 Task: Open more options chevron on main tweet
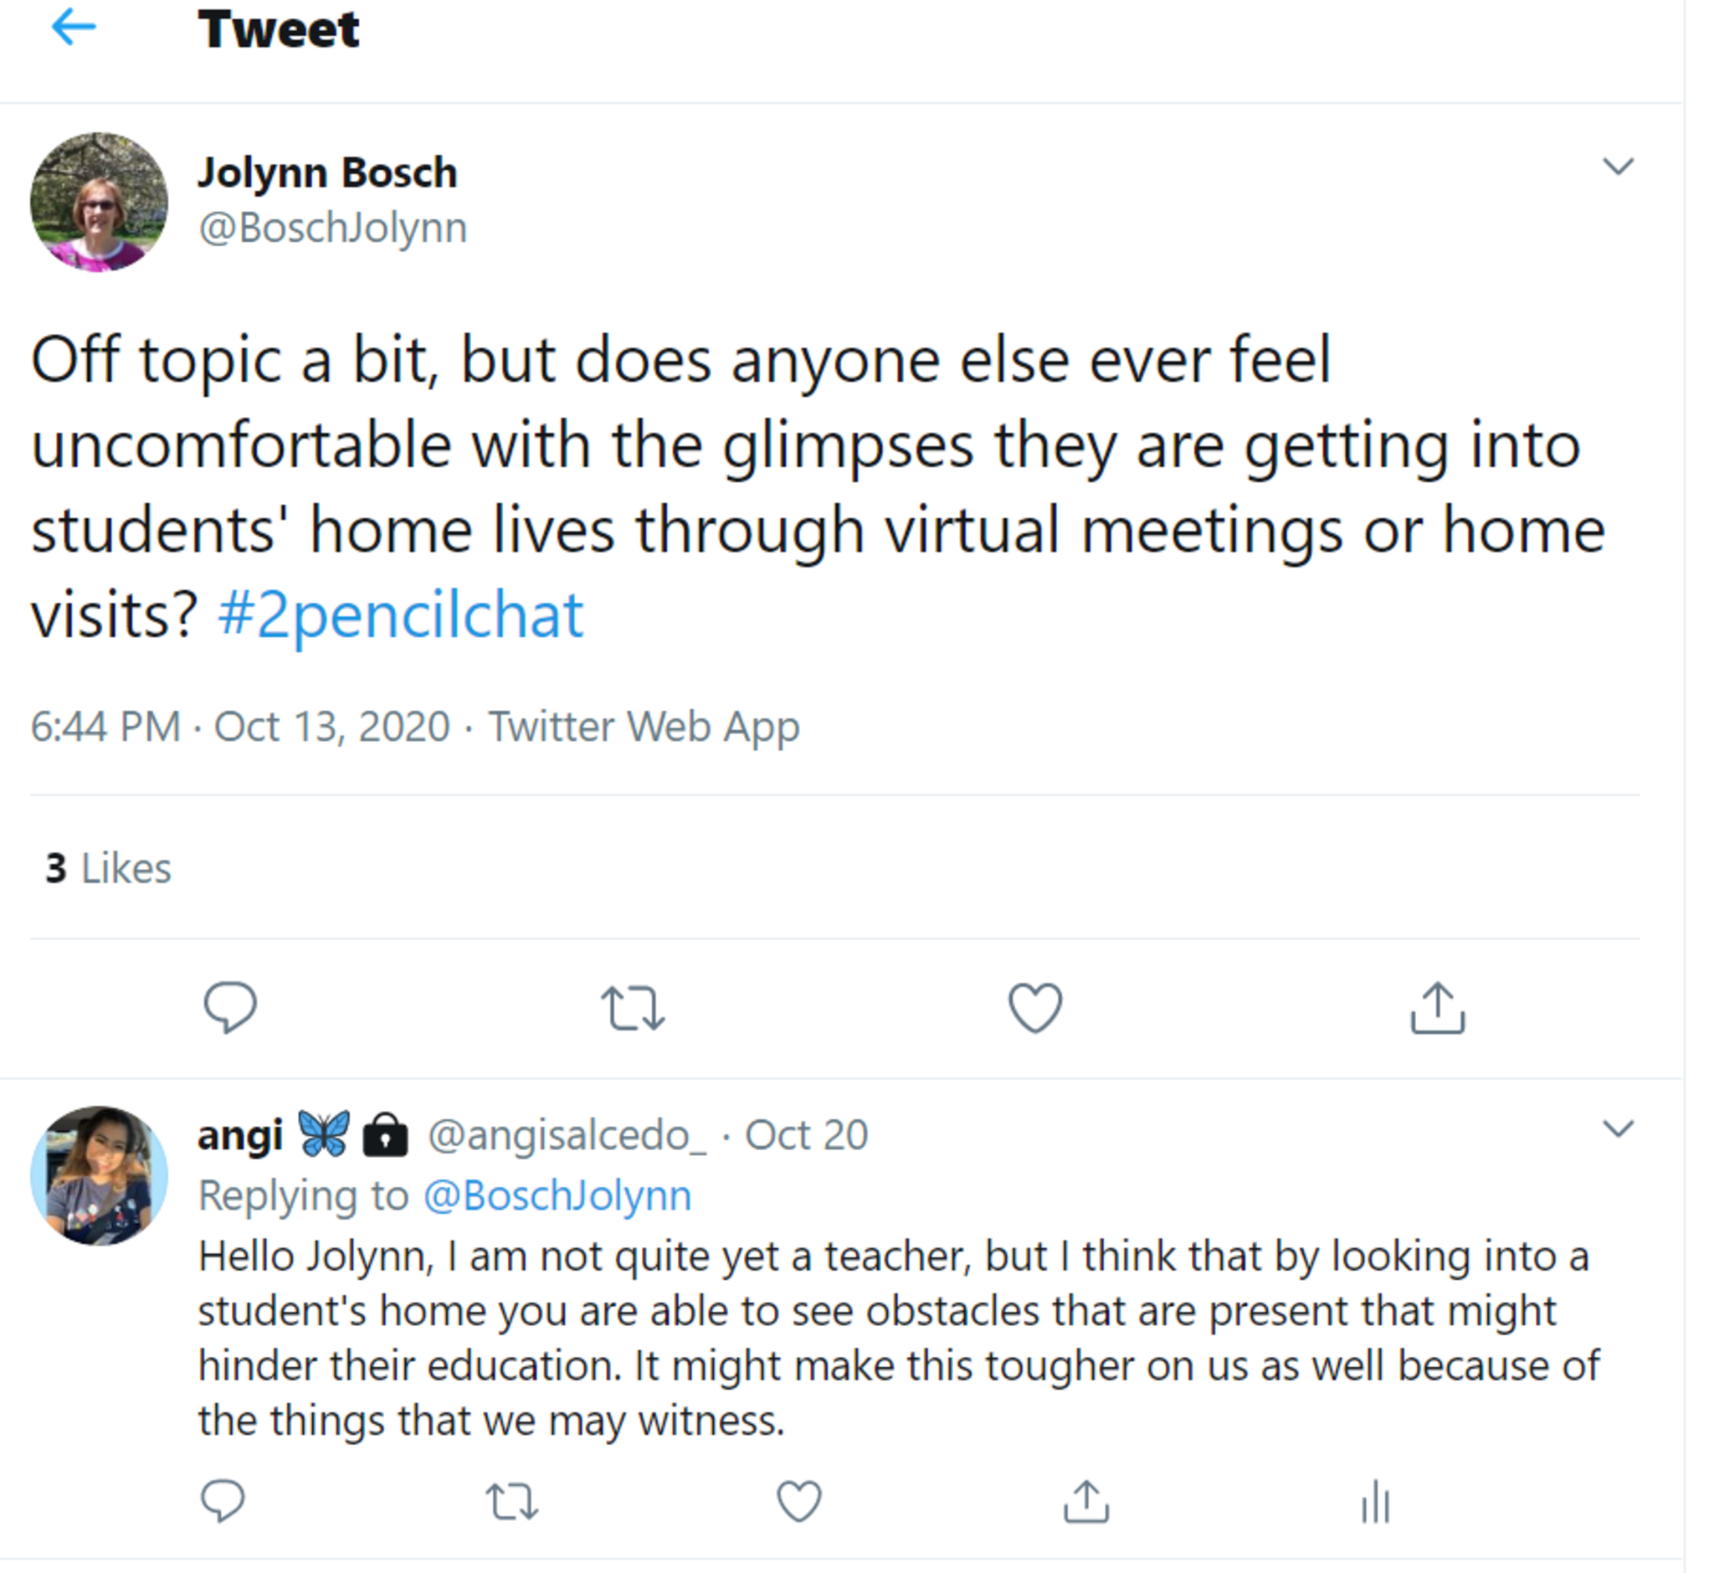click(x=1618, y=166)
